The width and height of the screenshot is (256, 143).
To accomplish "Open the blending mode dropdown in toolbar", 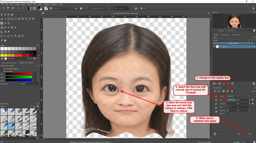I will pyautogui.click(x=63, y=8).
